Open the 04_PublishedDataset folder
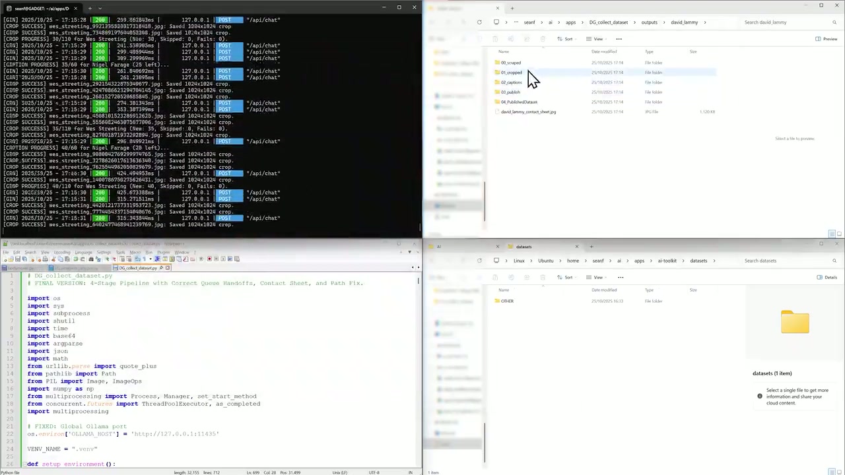 (x=519, y=102)
